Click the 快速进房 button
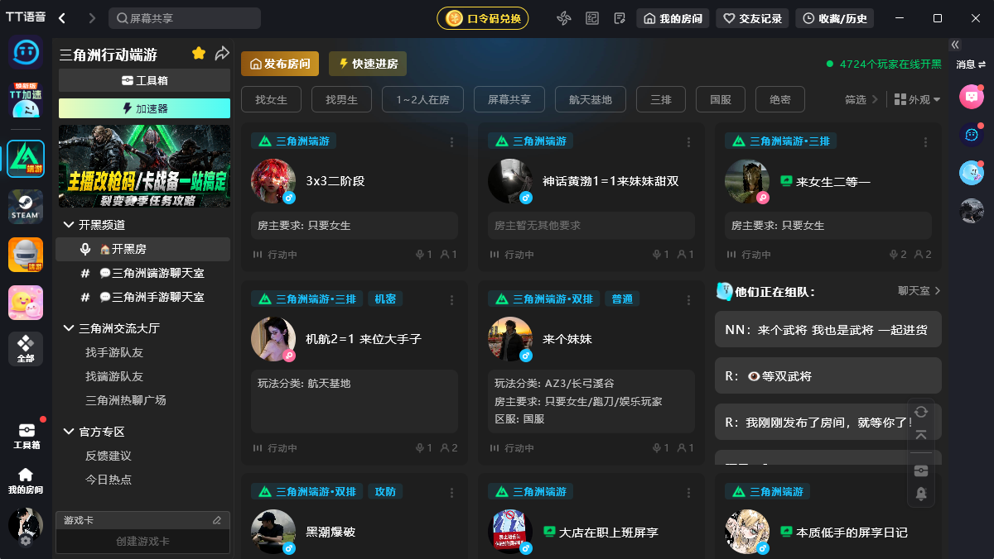 [x=368, y=64]
